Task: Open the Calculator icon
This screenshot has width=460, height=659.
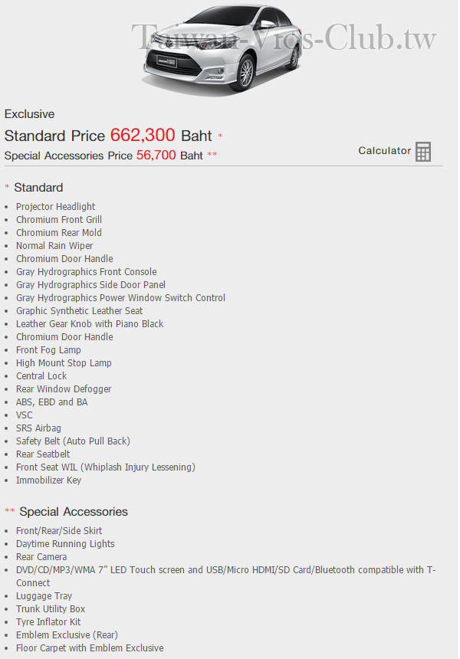Action: pyautogui.click(x=423, y=152)
